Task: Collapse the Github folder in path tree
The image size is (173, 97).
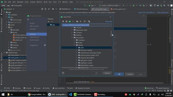Action: click(74, 45)
